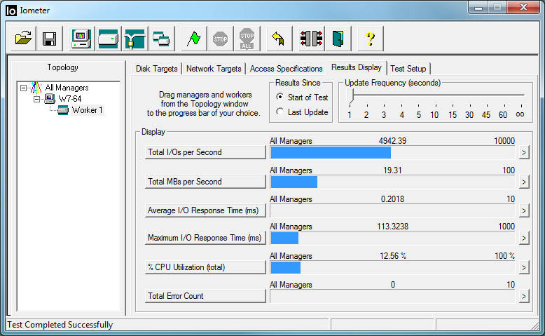Select Worker 1 label in Topology tree
Screen dimensions: 545x336
click(x=88, y=110)
